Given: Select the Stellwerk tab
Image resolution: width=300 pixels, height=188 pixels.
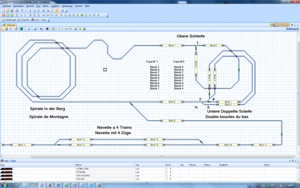Looking at the screenshot, I should (x=9, y=25).
